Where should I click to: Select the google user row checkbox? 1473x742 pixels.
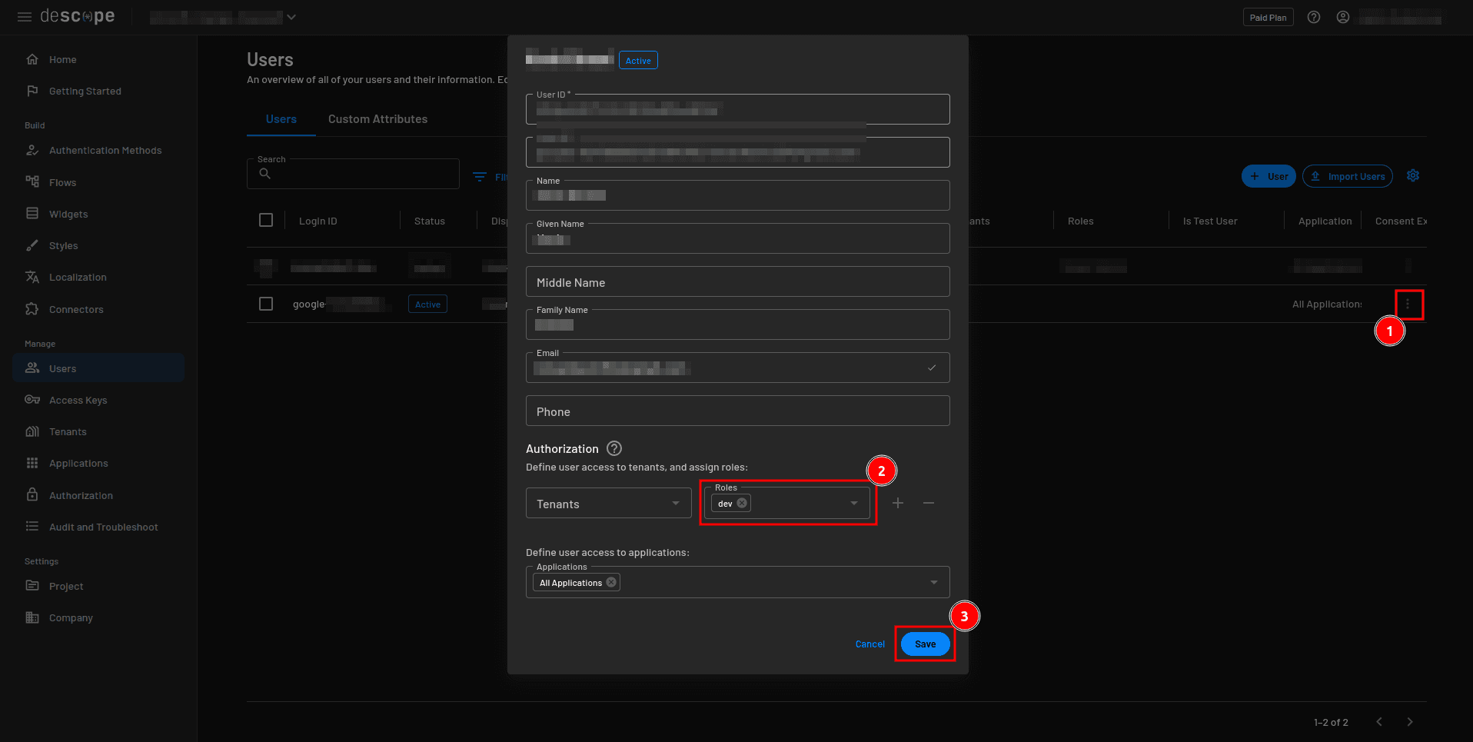(x=266, y=304)
